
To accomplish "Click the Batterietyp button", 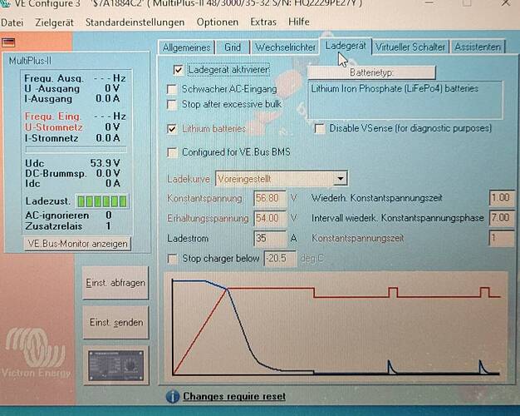I will (371, 72).
